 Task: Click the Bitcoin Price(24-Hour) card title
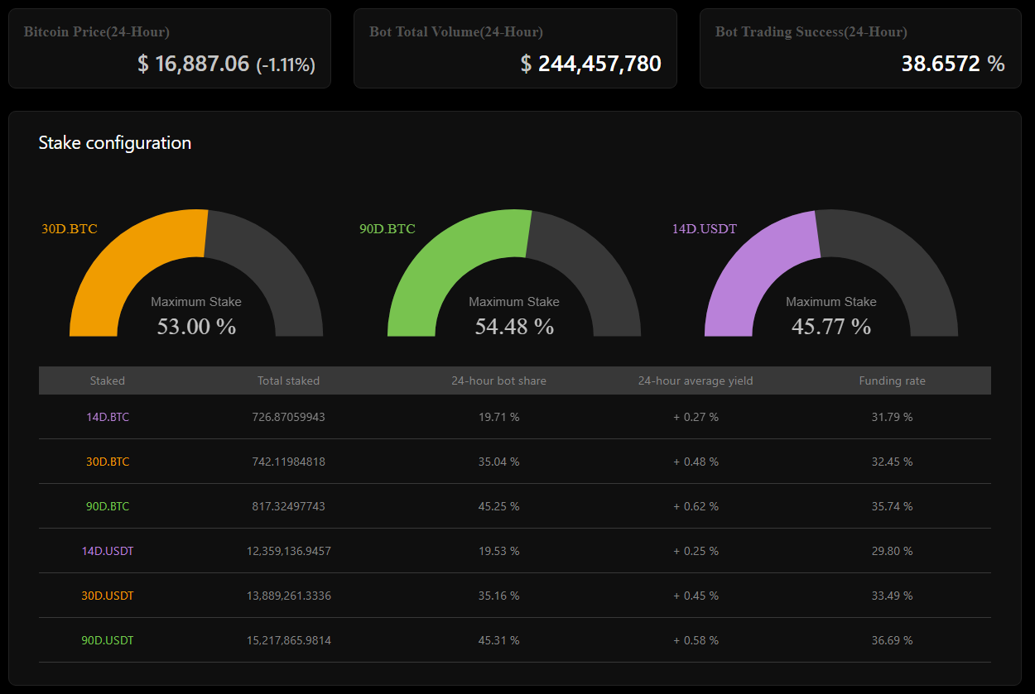[x=97, y=32]
